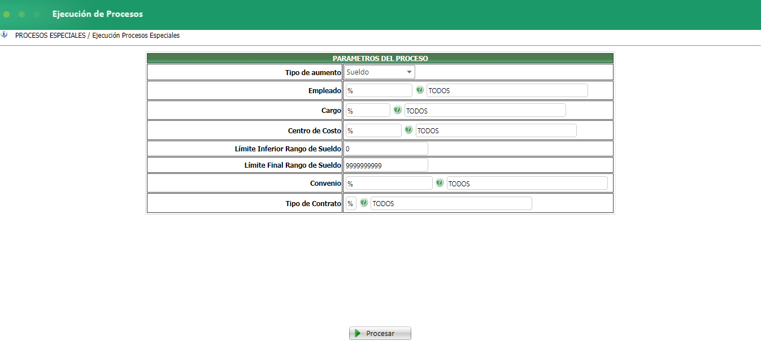Open help lookup icon for Tipo de Contrato

[x=364, y=203]
